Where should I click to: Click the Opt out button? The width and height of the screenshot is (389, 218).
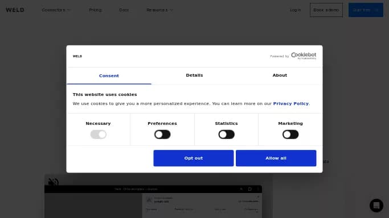pos(193,158)
